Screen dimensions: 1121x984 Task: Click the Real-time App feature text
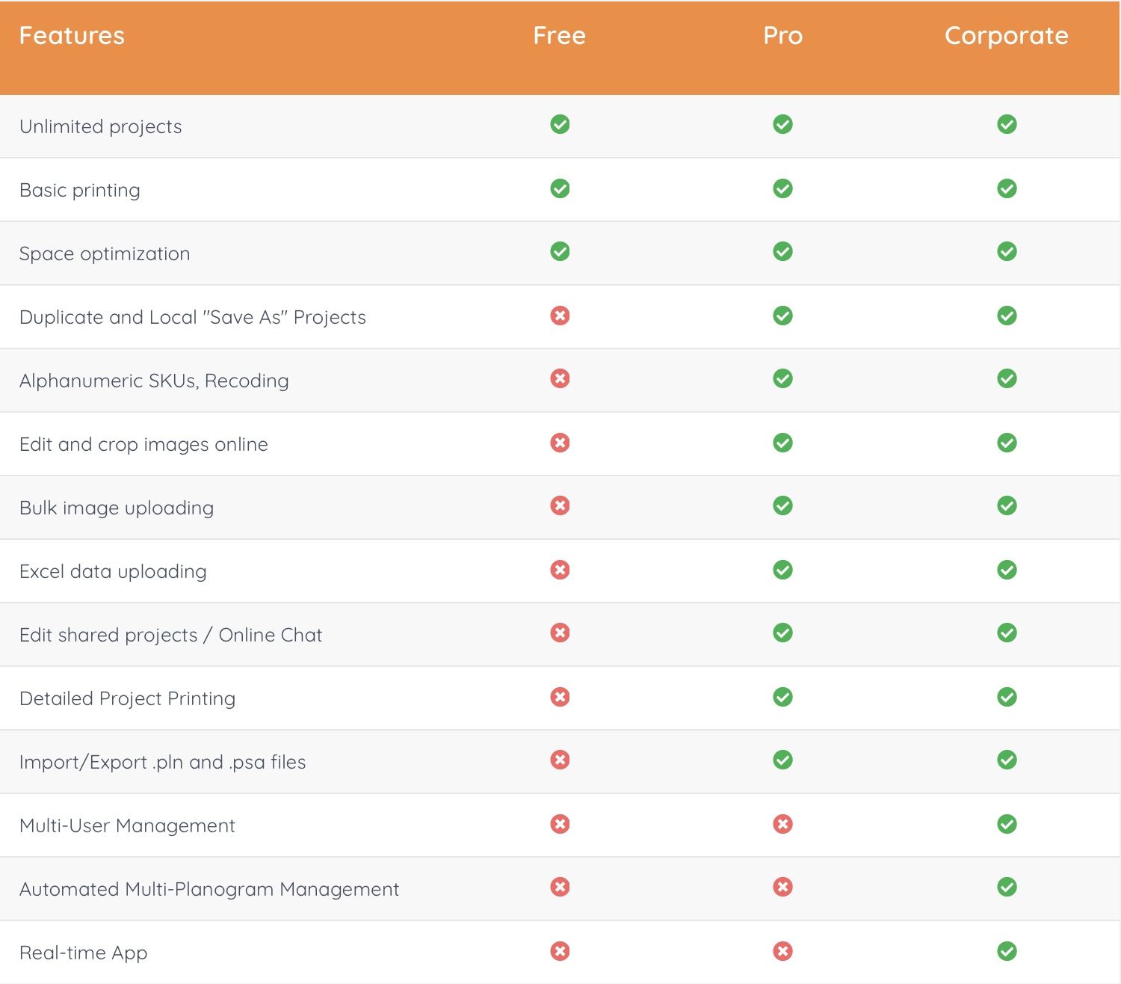(83, 953)
